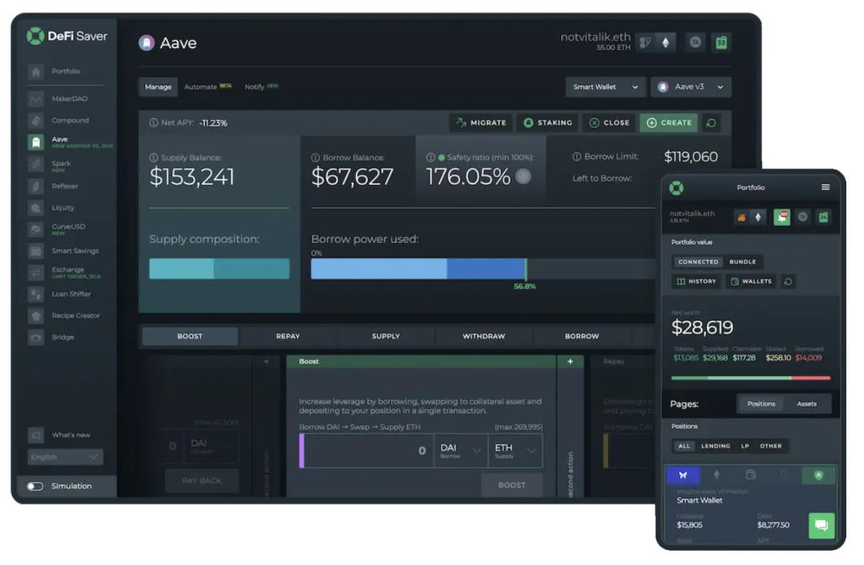Viewport: 864px width, 565px height.
Task: Open the ETH Supply asset dropdown
Action: coord(516,451)
